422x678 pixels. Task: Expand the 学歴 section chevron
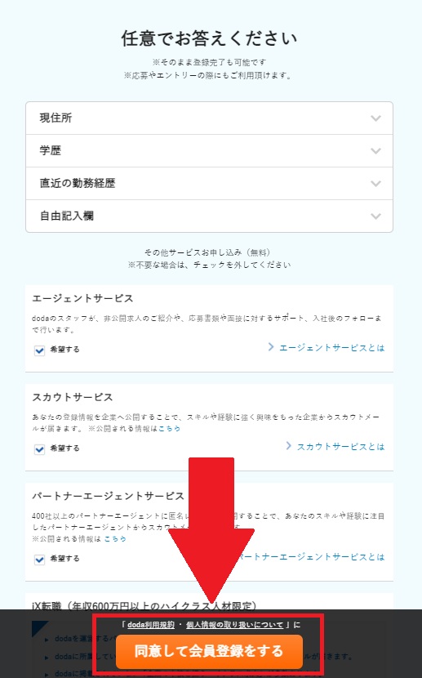(375, 151)
